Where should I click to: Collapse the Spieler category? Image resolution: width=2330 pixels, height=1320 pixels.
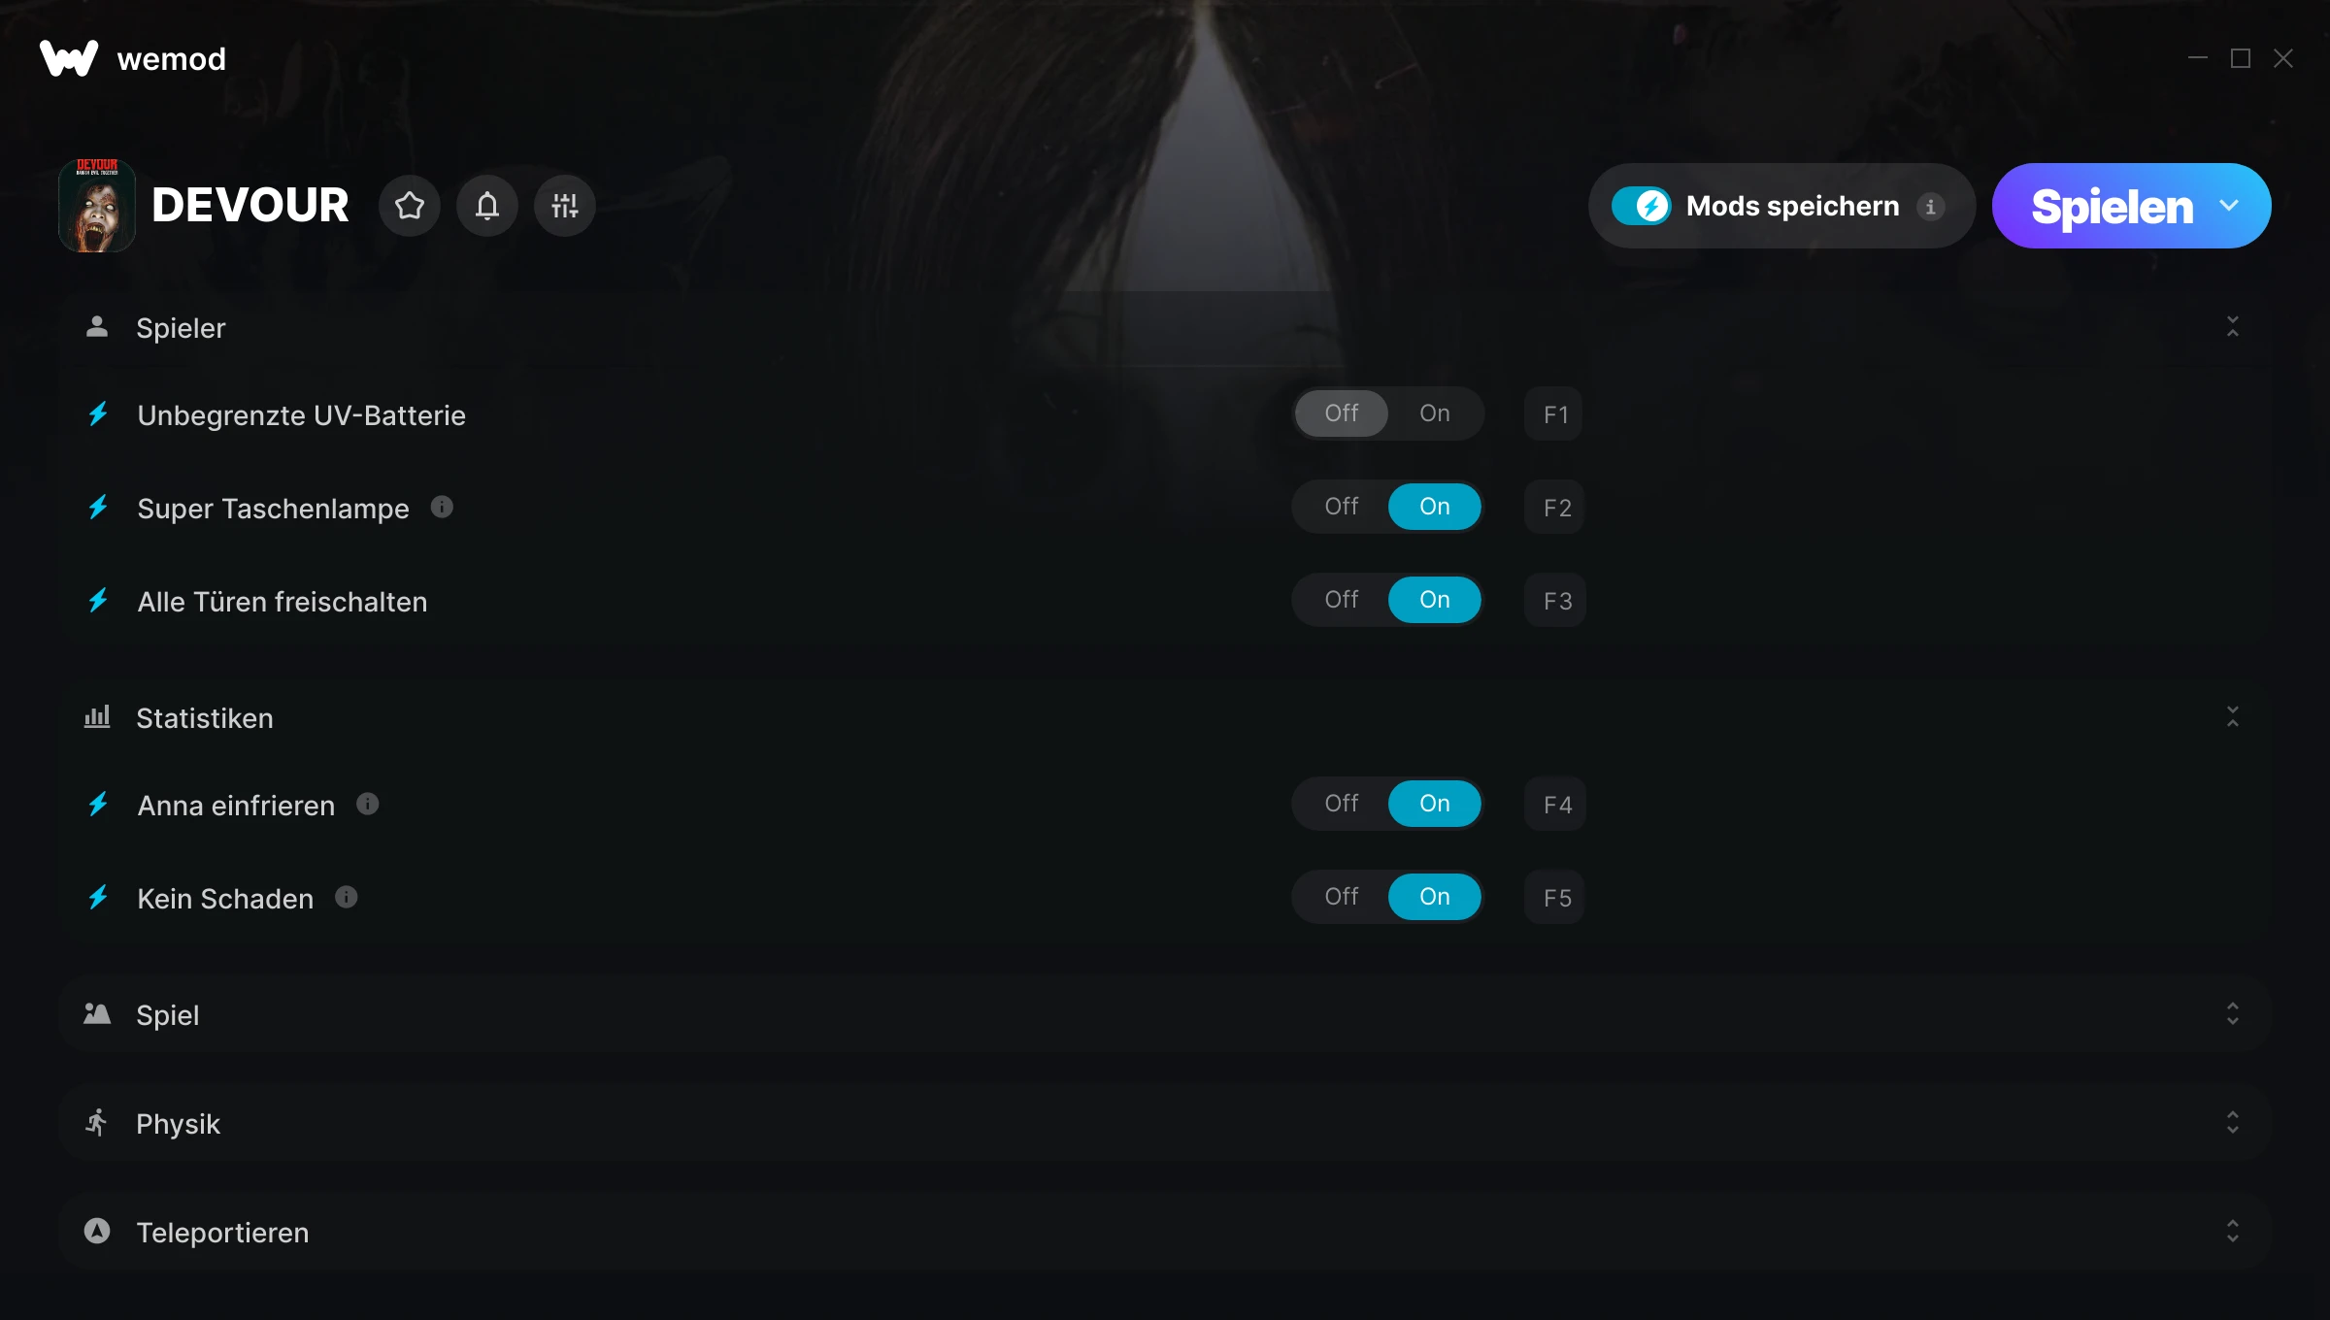click(2233, 327)
